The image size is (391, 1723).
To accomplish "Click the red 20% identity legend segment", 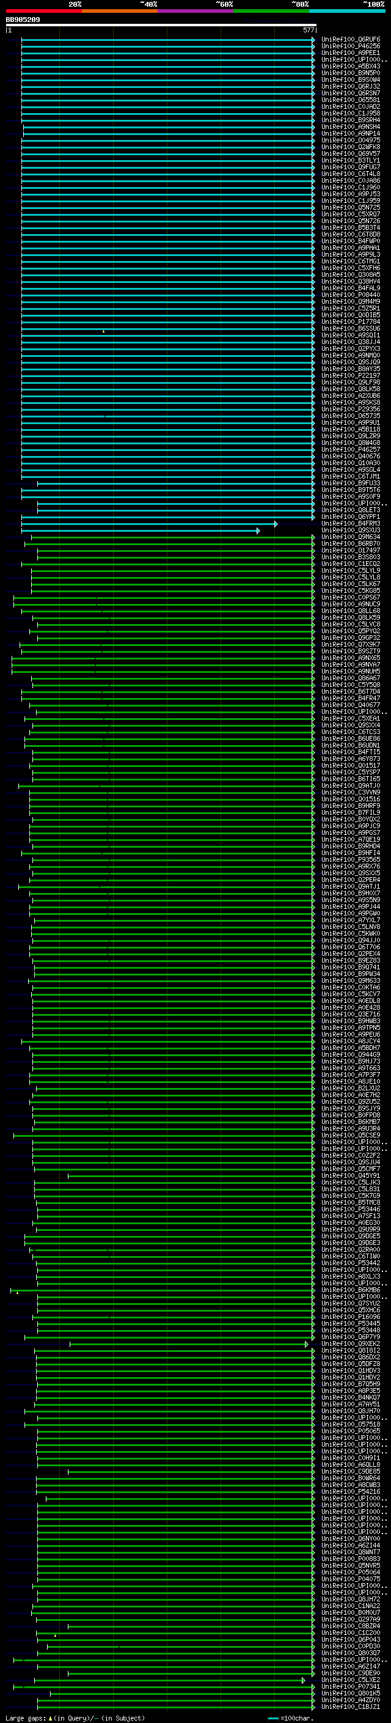I will coord(43,11).
